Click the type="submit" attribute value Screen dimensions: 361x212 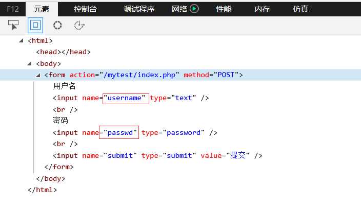(179, 156)
